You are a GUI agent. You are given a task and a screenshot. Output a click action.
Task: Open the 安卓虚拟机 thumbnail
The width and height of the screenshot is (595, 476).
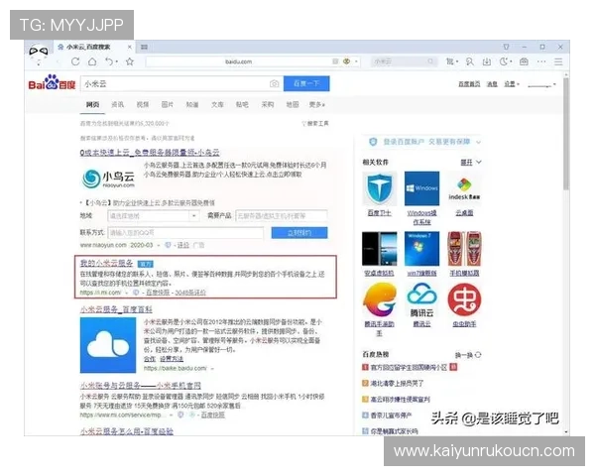[x=380, y=249]
